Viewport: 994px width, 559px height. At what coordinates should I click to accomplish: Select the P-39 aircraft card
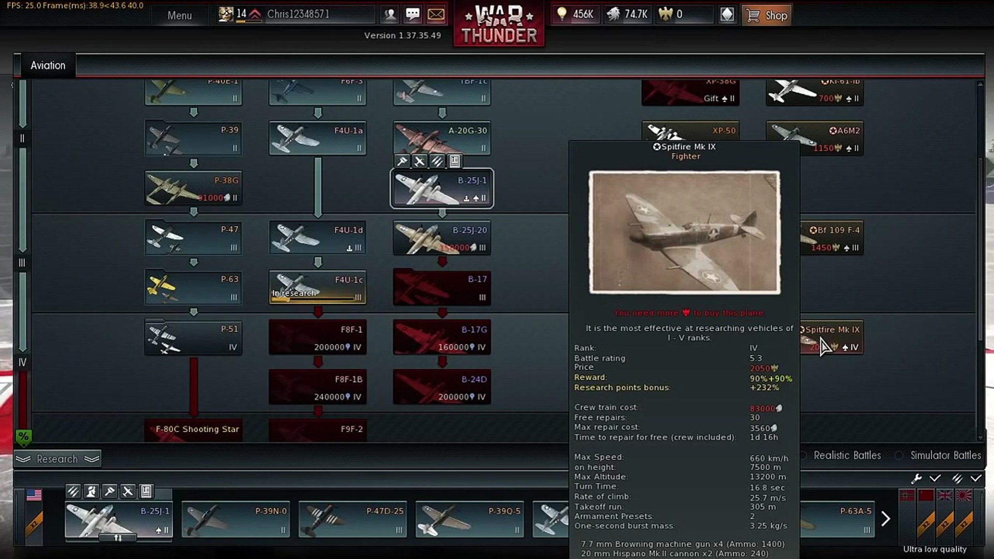tap(194, 138)
